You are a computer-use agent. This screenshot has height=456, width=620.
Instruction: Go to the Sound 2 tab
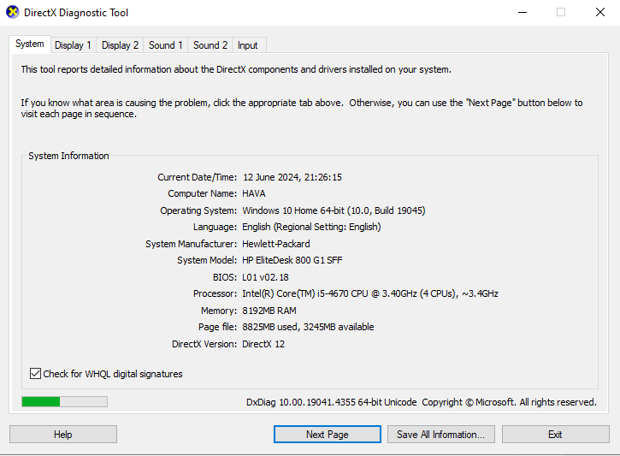(x=210, y=45)
